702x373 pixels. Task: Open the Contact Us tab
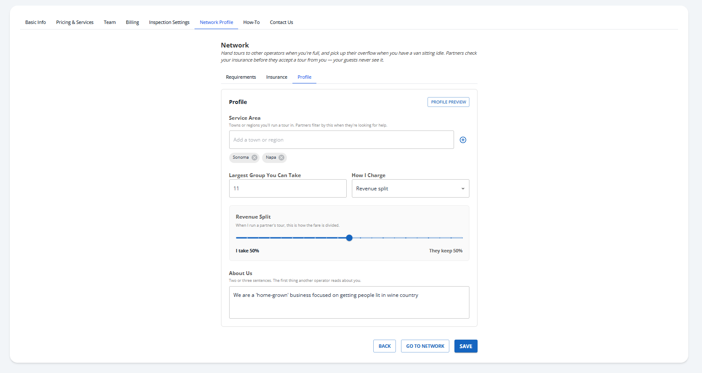tap(281, 22)
